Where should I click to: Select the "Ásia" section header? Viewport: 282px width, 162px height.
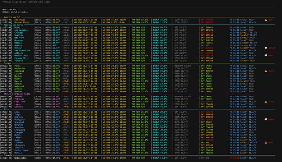6,109
